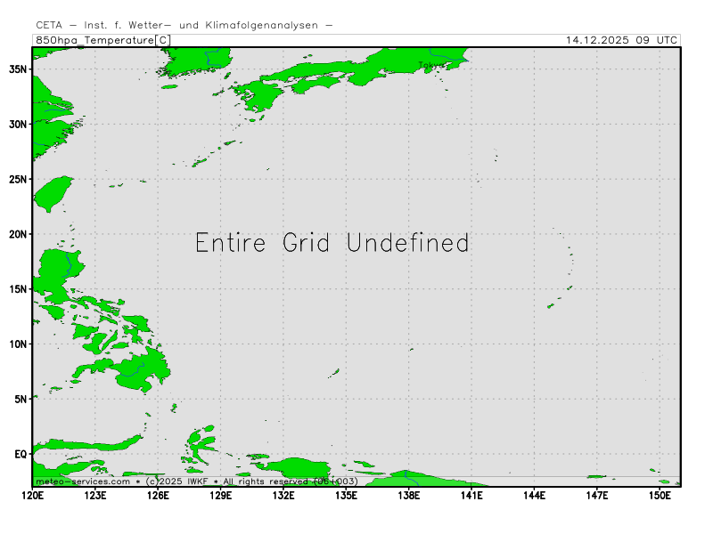Click the 135E longitude axis label

click(x=346, y=495)
